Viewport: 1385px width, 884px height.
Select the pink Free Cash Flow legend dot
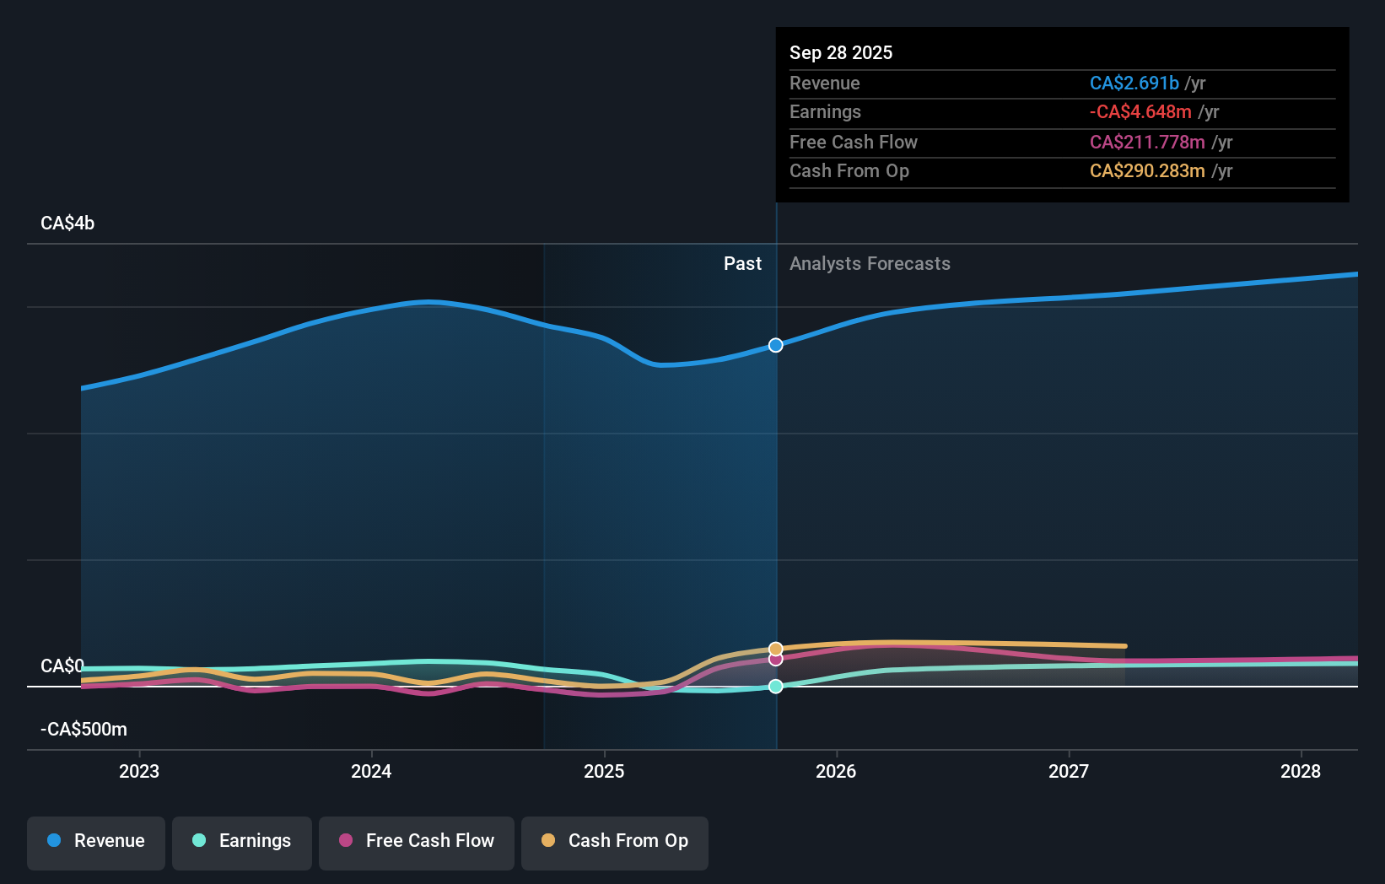(345, 841)
